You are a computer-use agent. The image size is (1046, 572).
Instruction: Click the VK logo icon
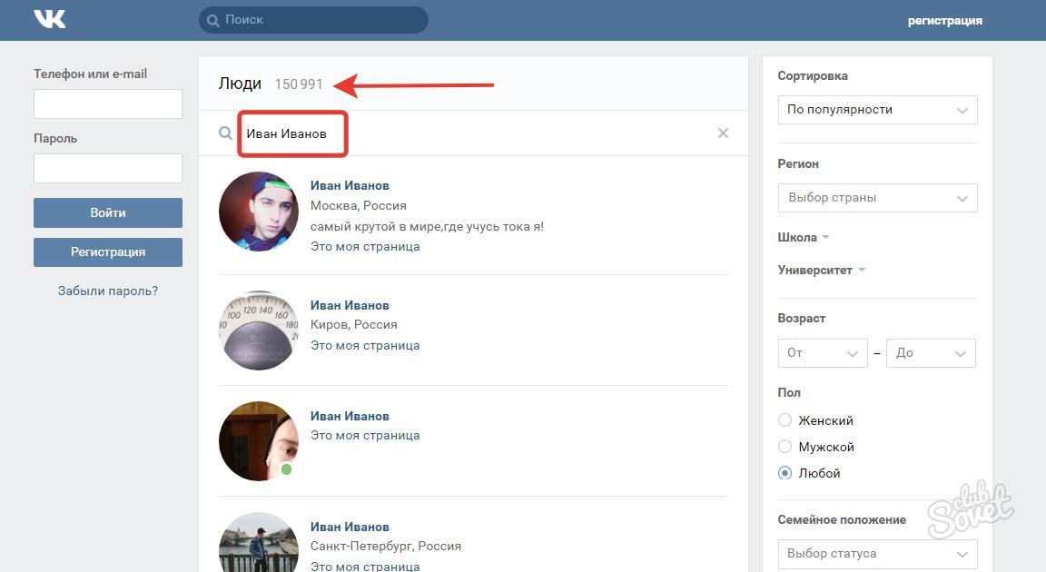click(50, 19)
